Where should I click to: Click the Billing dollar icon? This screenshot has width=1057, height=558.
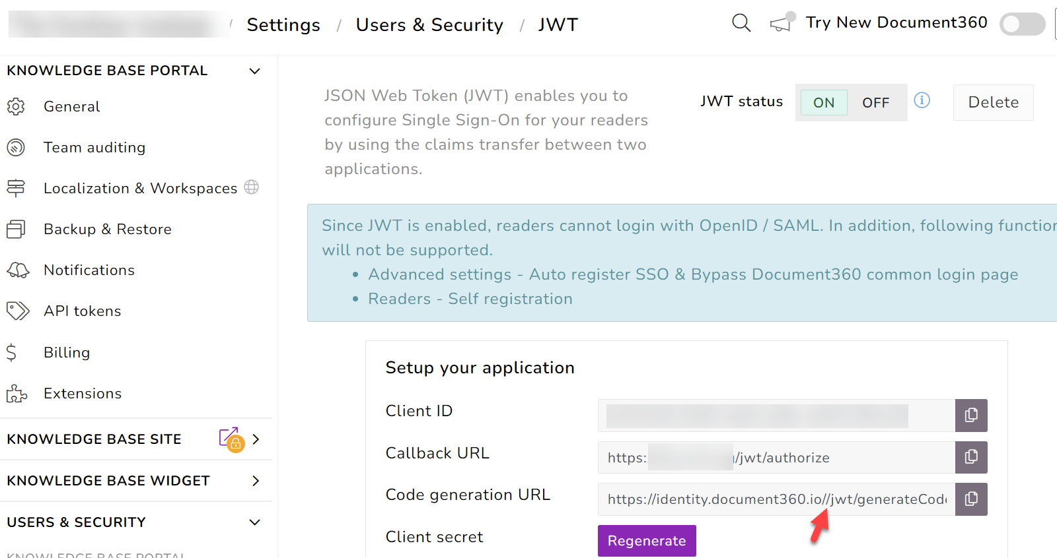pyautogui.click(x=11, y=352)
